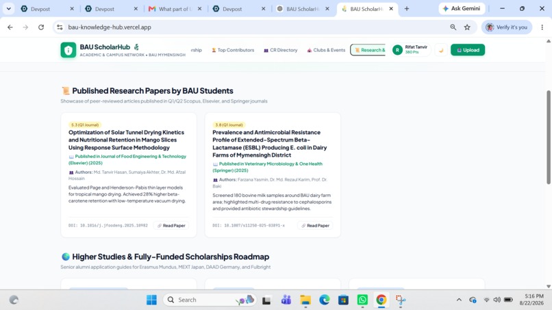Read Paper for Solar Tunnel Drying study

click(171, 226)
